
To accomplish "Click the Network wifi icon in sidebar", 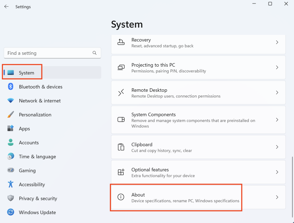I will tap(11, 101).
